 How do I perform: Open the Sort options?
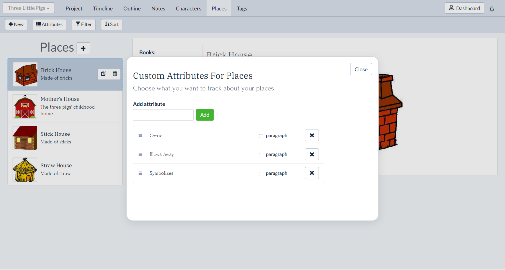pyautogui.click(x=111, y=24)
